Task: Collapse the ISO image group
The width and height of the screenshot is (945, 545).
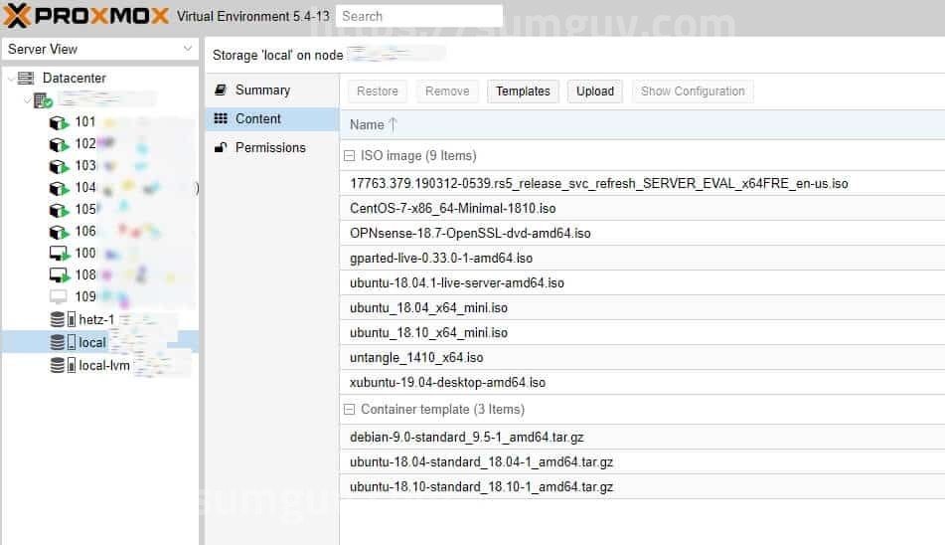Action: 349,155
